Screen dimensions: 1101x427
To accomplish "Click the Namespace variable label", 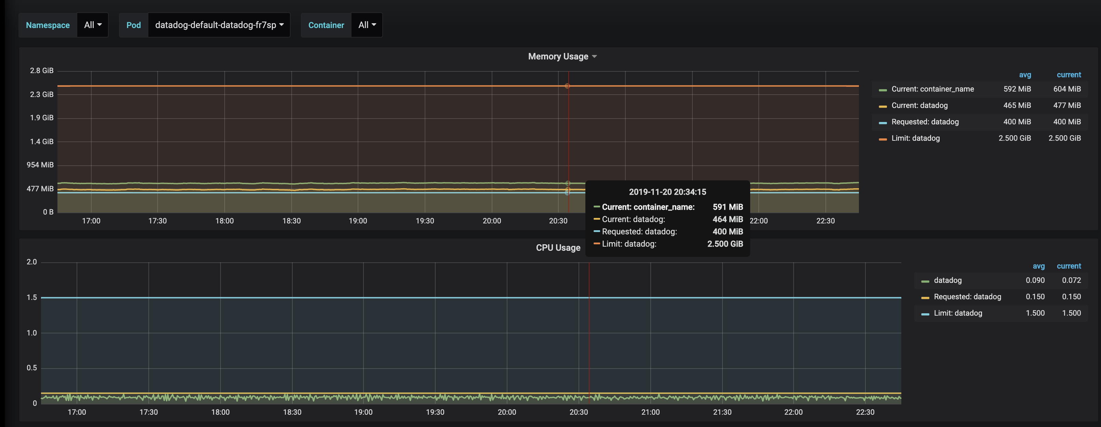I will (48, 25).
